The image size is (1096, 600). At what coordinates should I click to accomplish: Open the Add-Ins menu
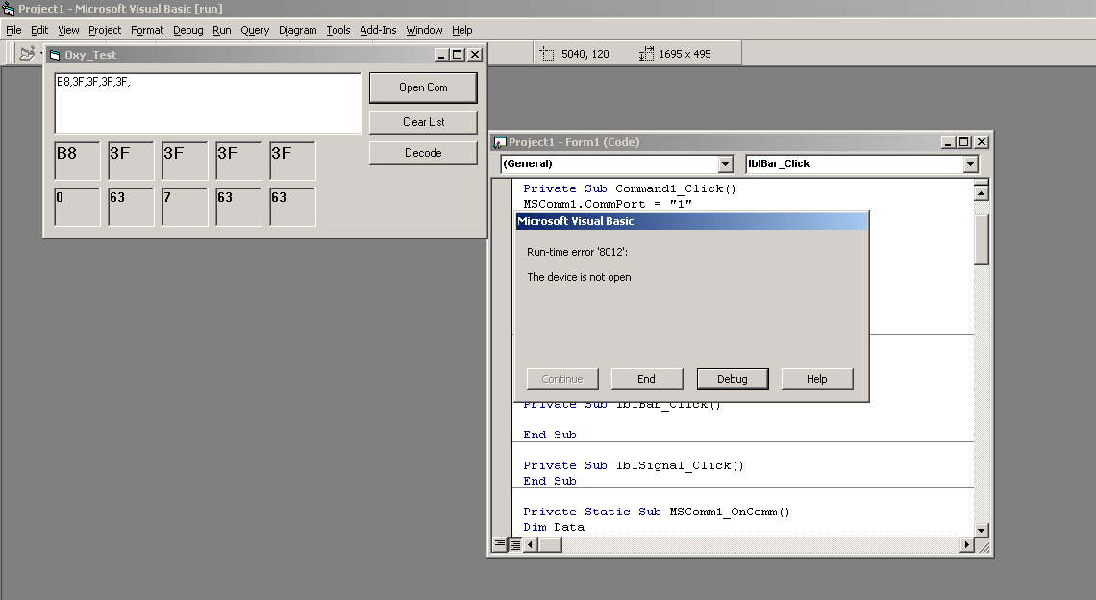tap(378, 30)
